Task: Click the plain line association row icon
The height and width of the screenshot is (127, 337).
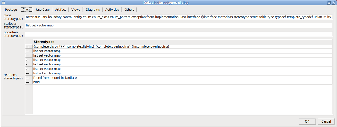Action: [29, 56]
